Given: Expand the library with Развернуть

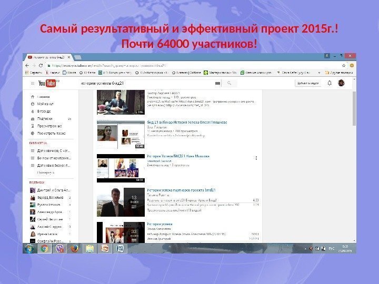Looking at the screenshot, I should 46,173.
